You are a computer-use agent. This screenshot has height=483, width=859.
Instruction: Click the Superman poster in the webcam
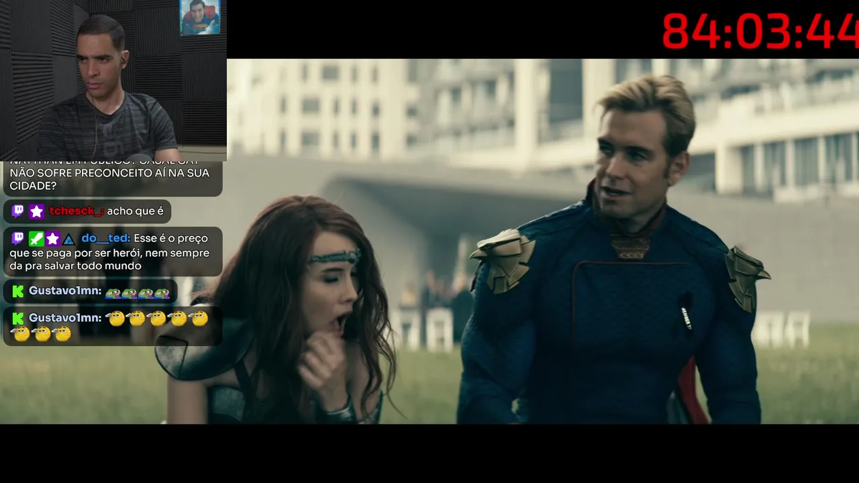pos(200,17)
